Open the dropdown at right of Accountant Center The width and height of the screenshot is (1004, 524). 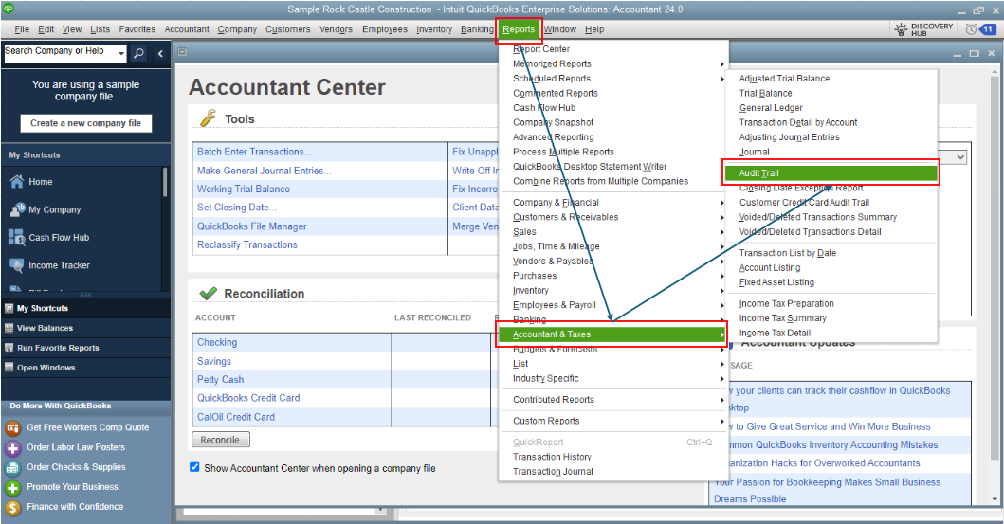tap(960, 156)
